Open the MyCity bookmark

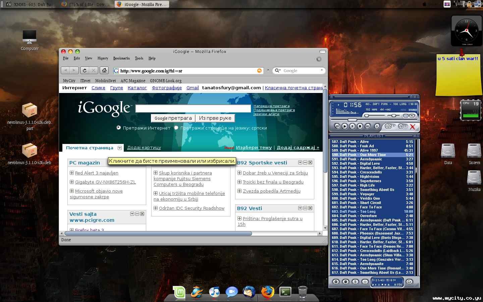[x=69, y=81]
